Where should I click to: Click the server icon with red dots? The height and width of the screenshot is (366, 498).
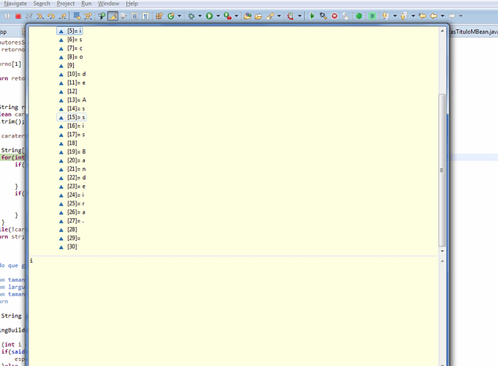(290, 16)
